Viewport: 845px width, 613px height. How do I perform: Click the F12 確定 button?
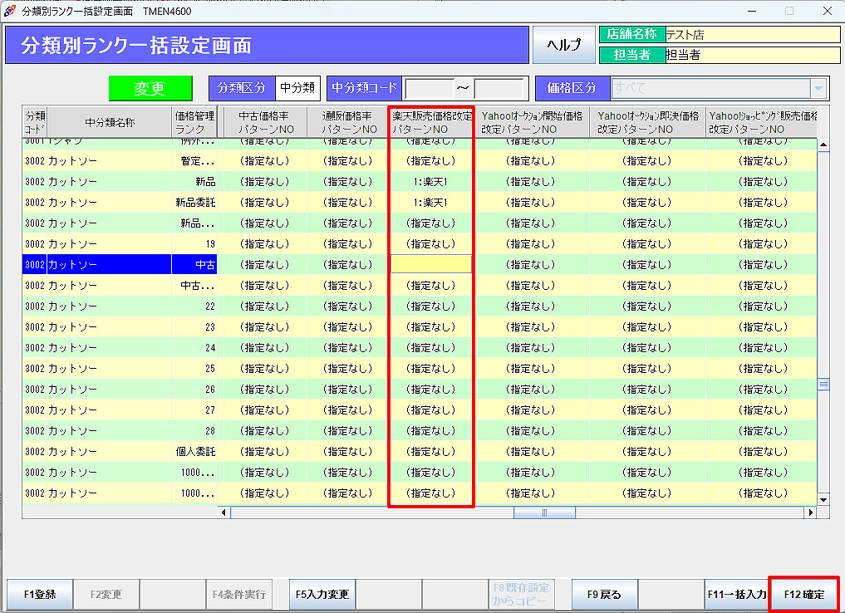[803, 594]
